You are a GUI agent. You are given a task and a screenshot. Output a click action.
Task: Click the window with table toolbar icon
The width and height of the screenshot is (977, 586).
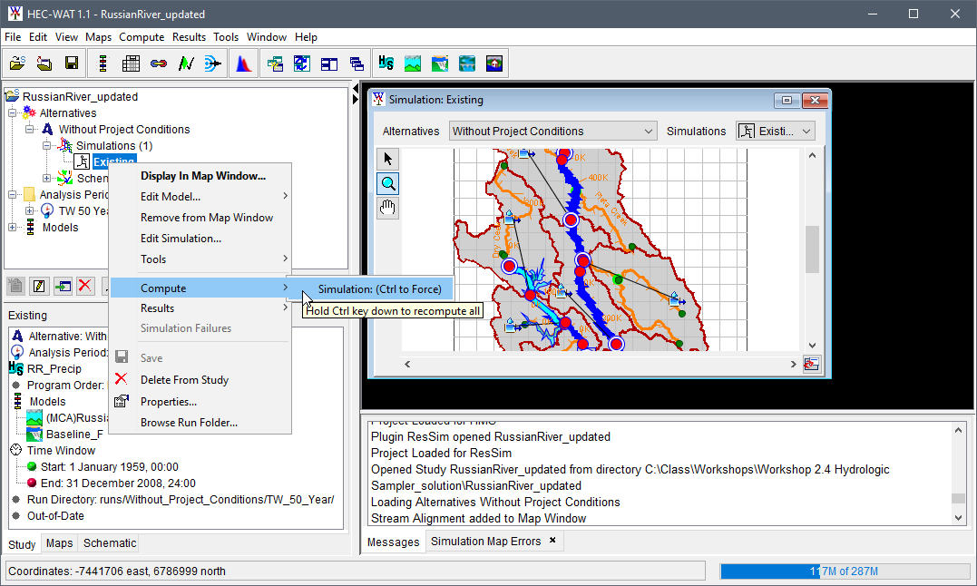point(275,63)
